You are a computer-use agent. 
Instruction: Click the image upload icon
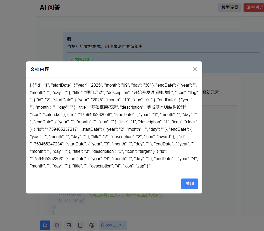69,225
